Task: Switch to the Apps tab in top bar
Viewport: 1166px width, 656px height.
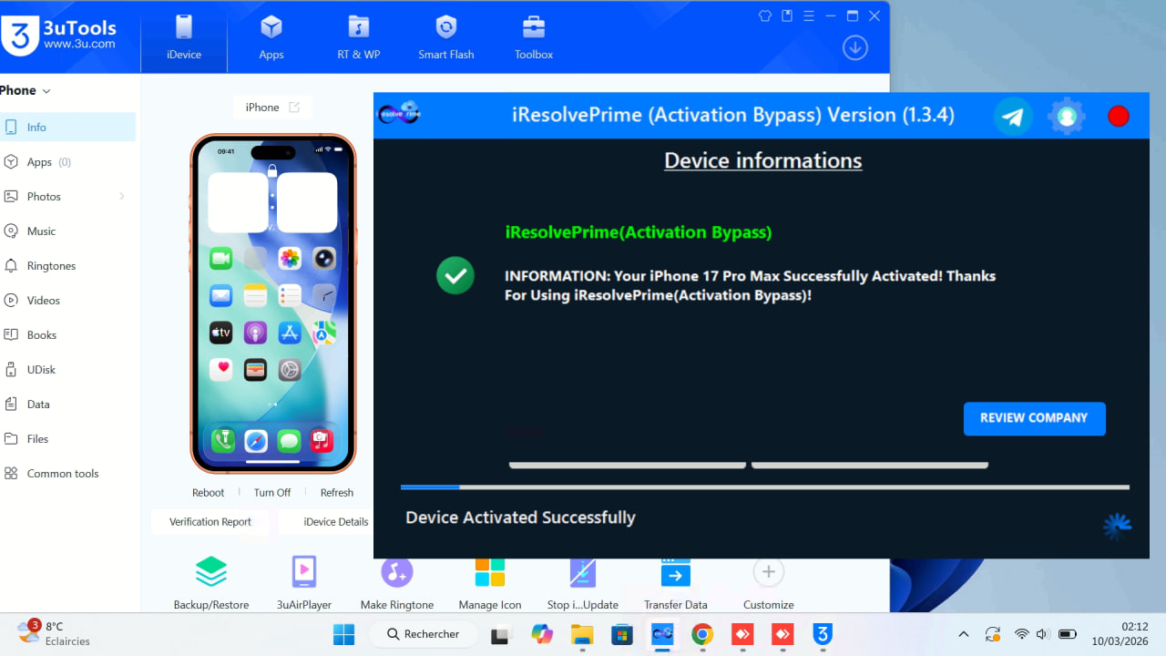Action: tap(271, 37)
